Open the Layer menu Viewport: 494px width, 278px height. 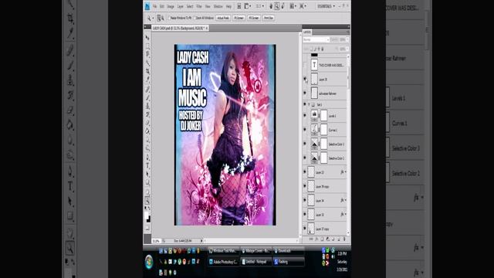click(180, 6)
